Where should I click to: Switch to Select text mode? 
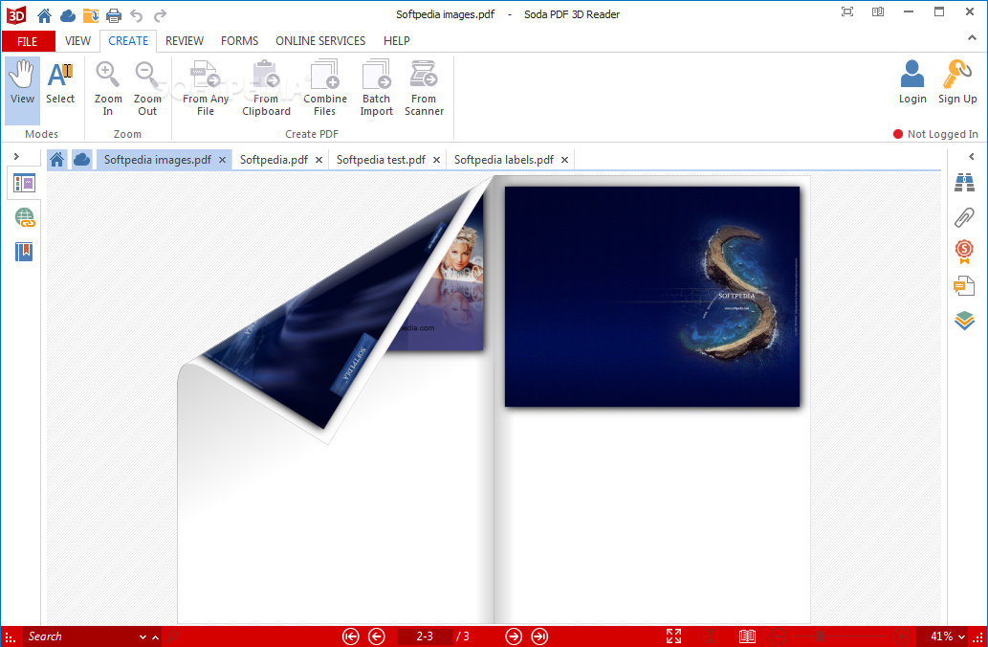coord(60,83)
